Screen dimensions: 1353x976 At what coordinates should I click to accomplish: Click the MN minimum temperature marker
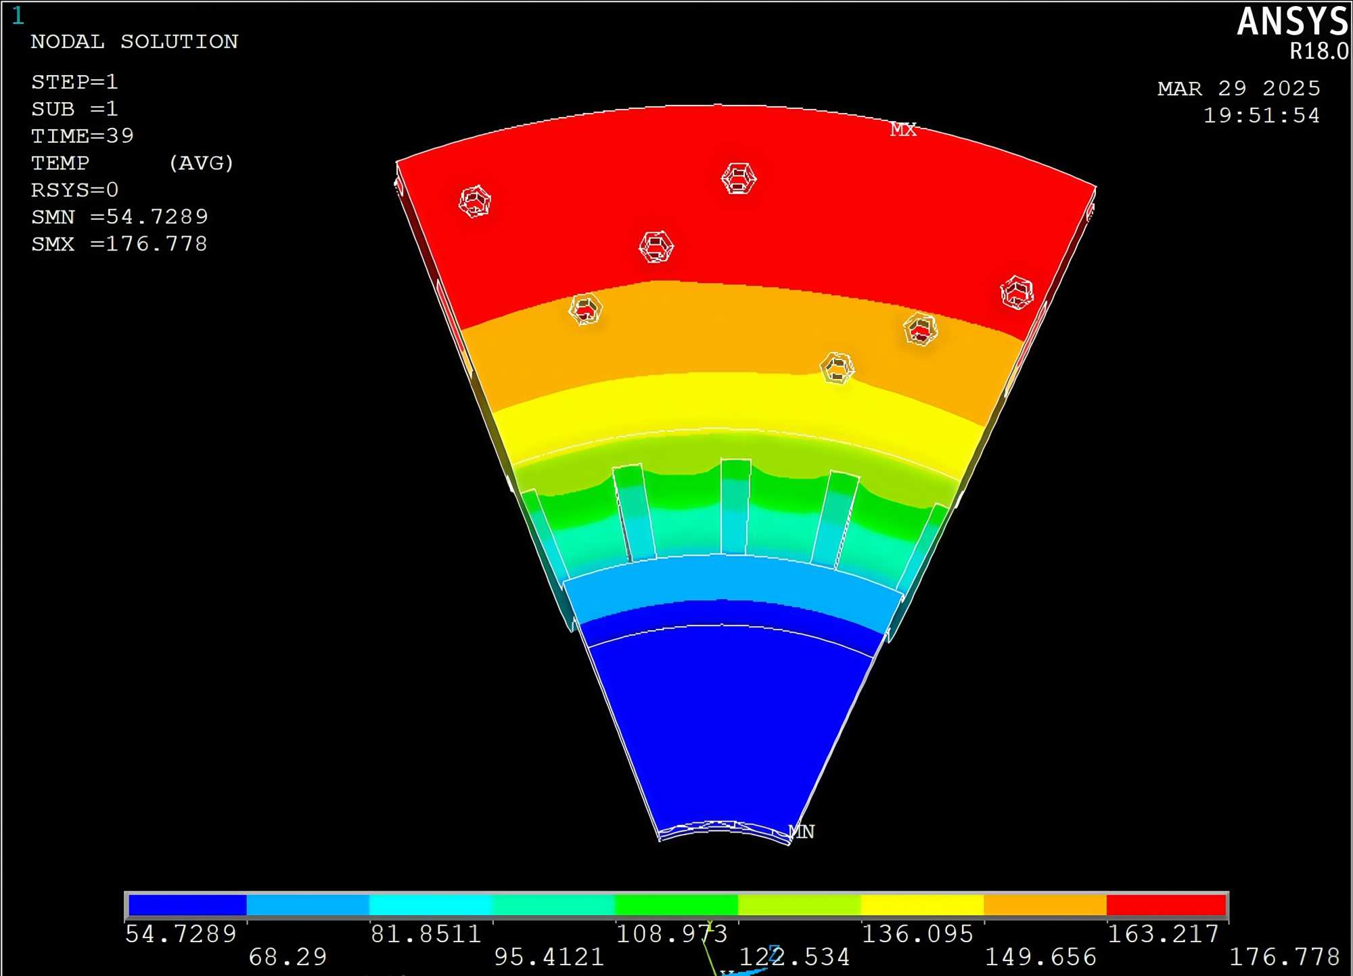(x=802, y=831)
